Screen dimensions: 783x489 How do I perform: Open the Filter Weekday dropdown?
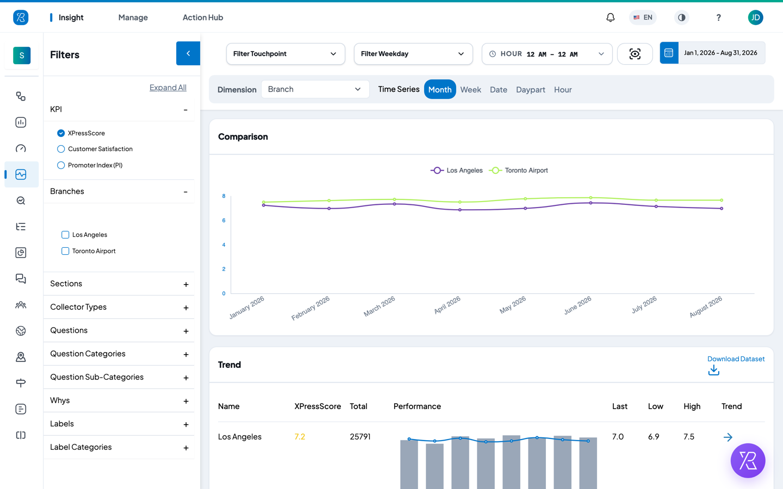[x=413, y=54]
